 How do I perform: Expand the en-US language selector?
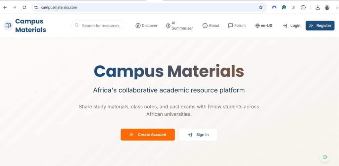pyautogui.click(x=264, y=26)
